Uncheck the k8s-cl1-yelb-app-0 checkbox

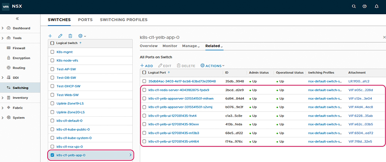52,155
